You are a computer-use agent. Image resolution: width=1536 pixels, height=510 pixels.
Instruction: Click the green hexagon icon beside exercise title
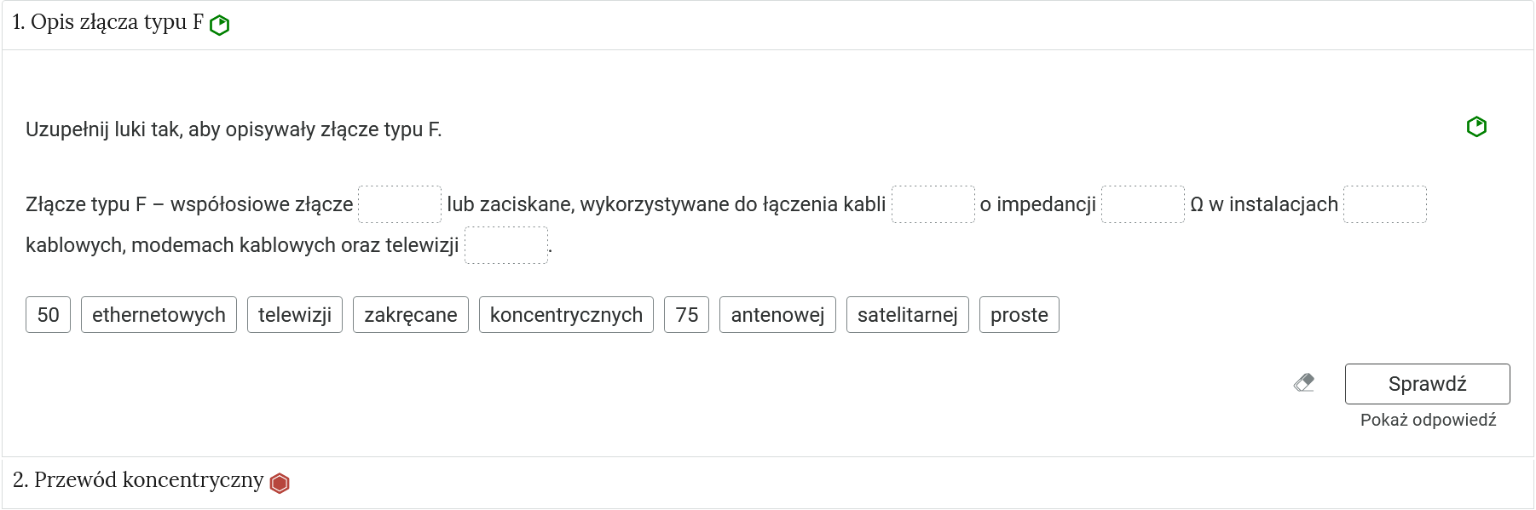pos(221,25)
